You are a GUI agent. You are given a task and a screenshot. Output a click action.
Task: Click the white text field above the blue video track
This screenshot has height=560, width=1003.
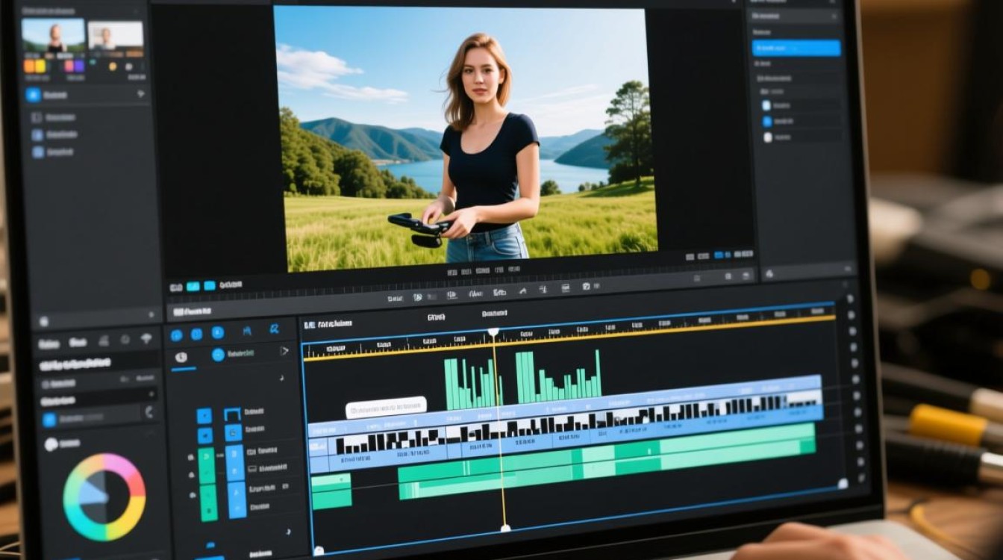[386, 407]
